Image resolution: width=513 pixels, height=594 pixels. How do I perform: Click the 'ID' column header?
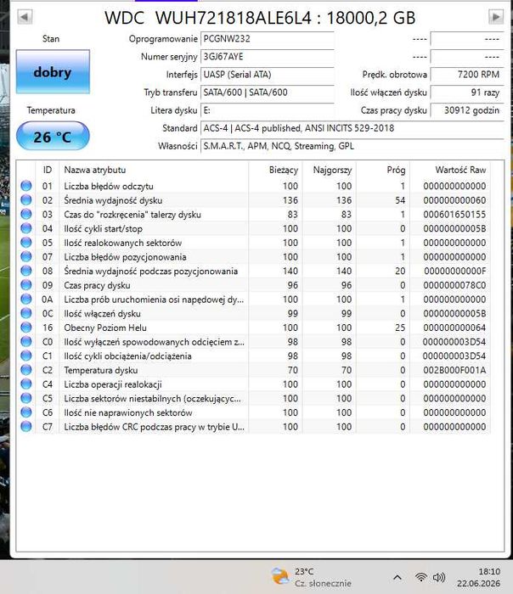[x=48, y=170]
